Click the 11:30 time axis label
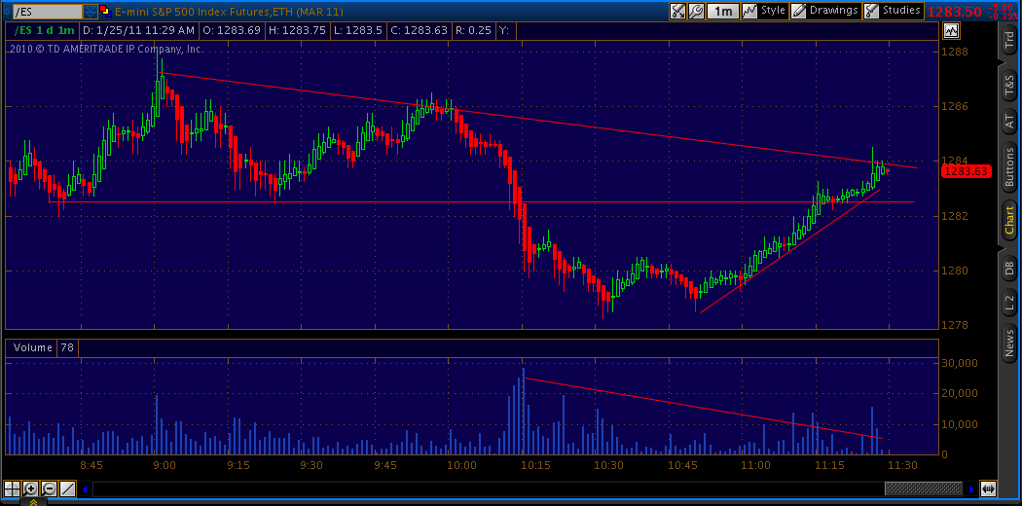This screenshot has height=506, width=1022. [x=902, y=465]
